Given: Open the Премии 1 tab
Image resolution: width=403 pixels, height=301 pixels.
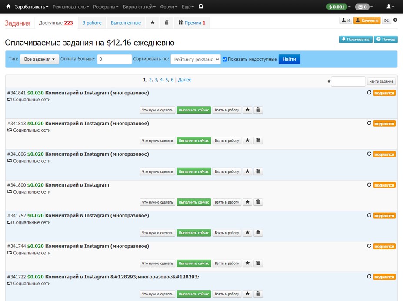Looking at the screenshot, I should coord(192,23).
